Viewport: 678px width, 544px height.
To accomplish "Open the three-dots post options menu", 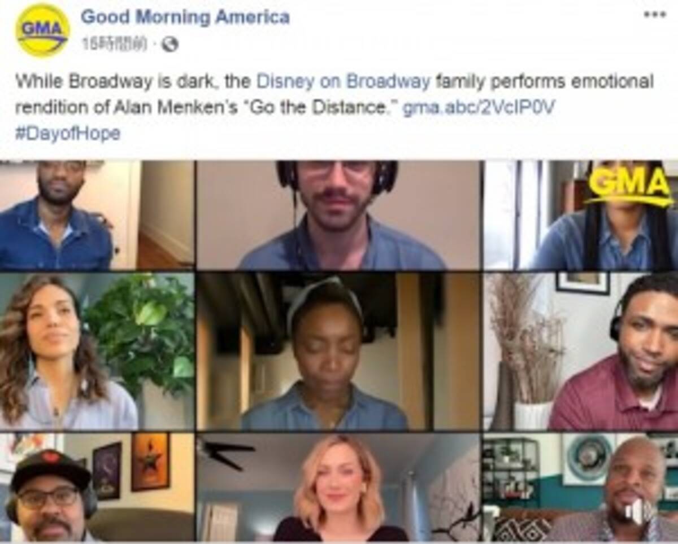I will pyautogui.click(x=654, y=14).
